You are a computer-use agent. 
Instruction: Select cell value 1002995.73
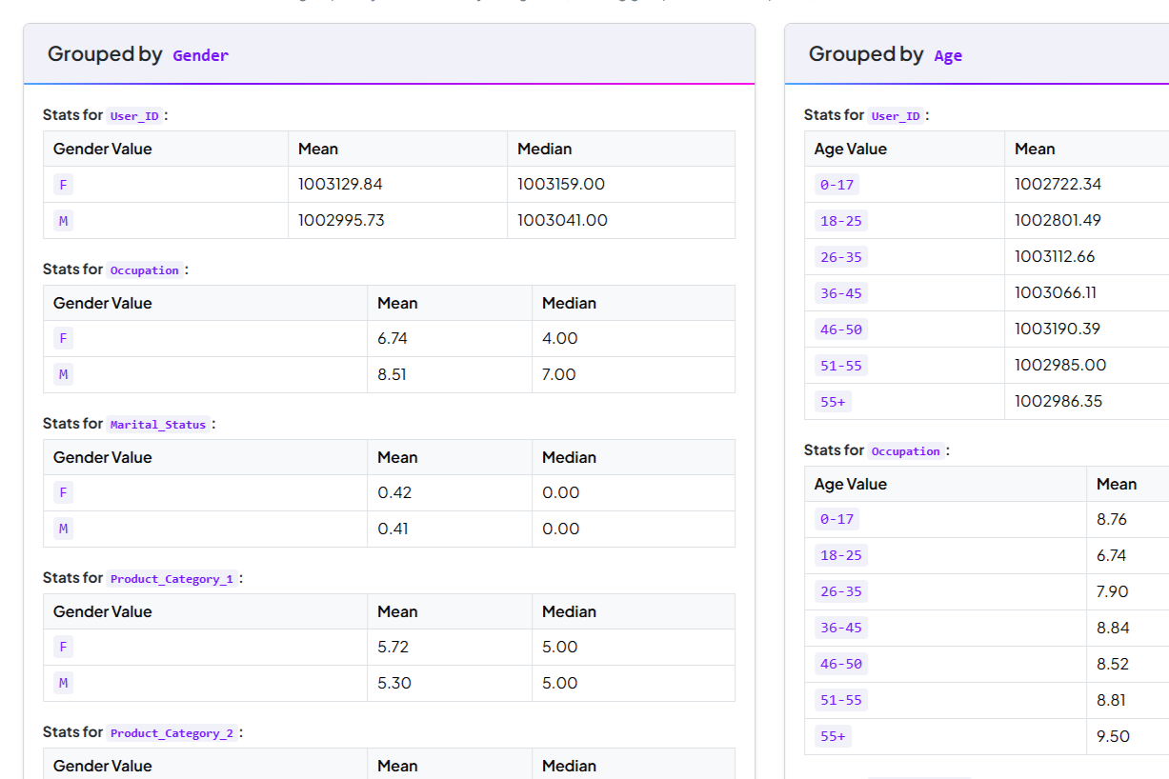click(341, 220)
